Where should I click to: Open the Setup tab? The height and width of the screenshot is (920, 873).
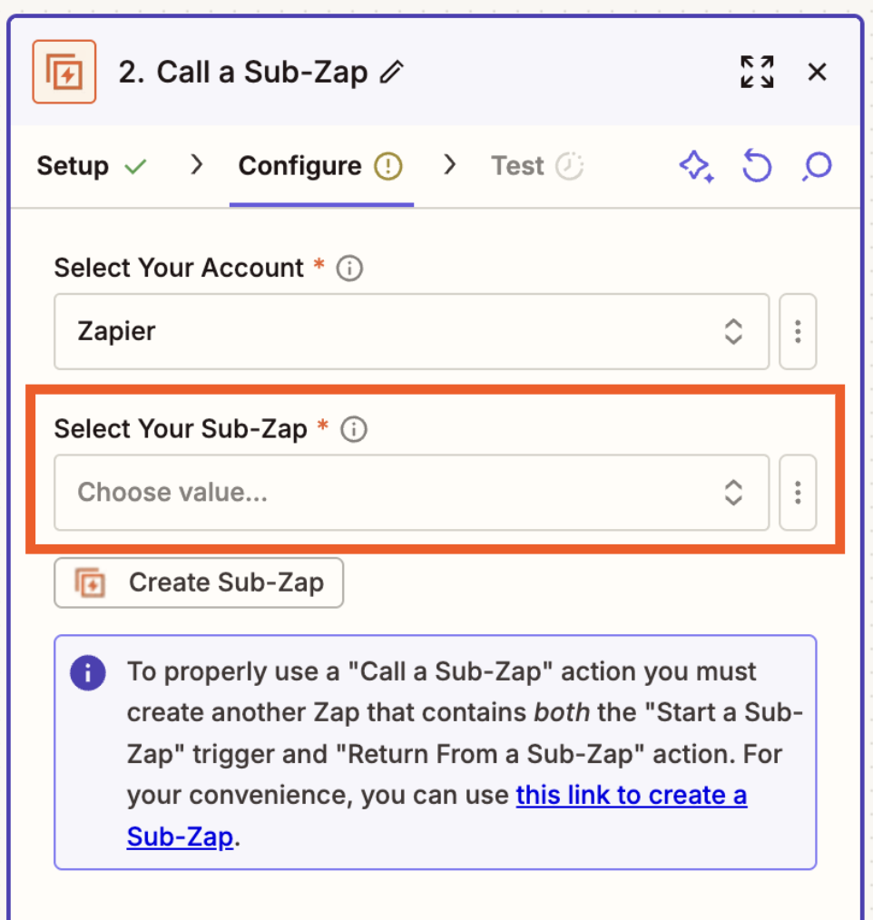[73, 166]
